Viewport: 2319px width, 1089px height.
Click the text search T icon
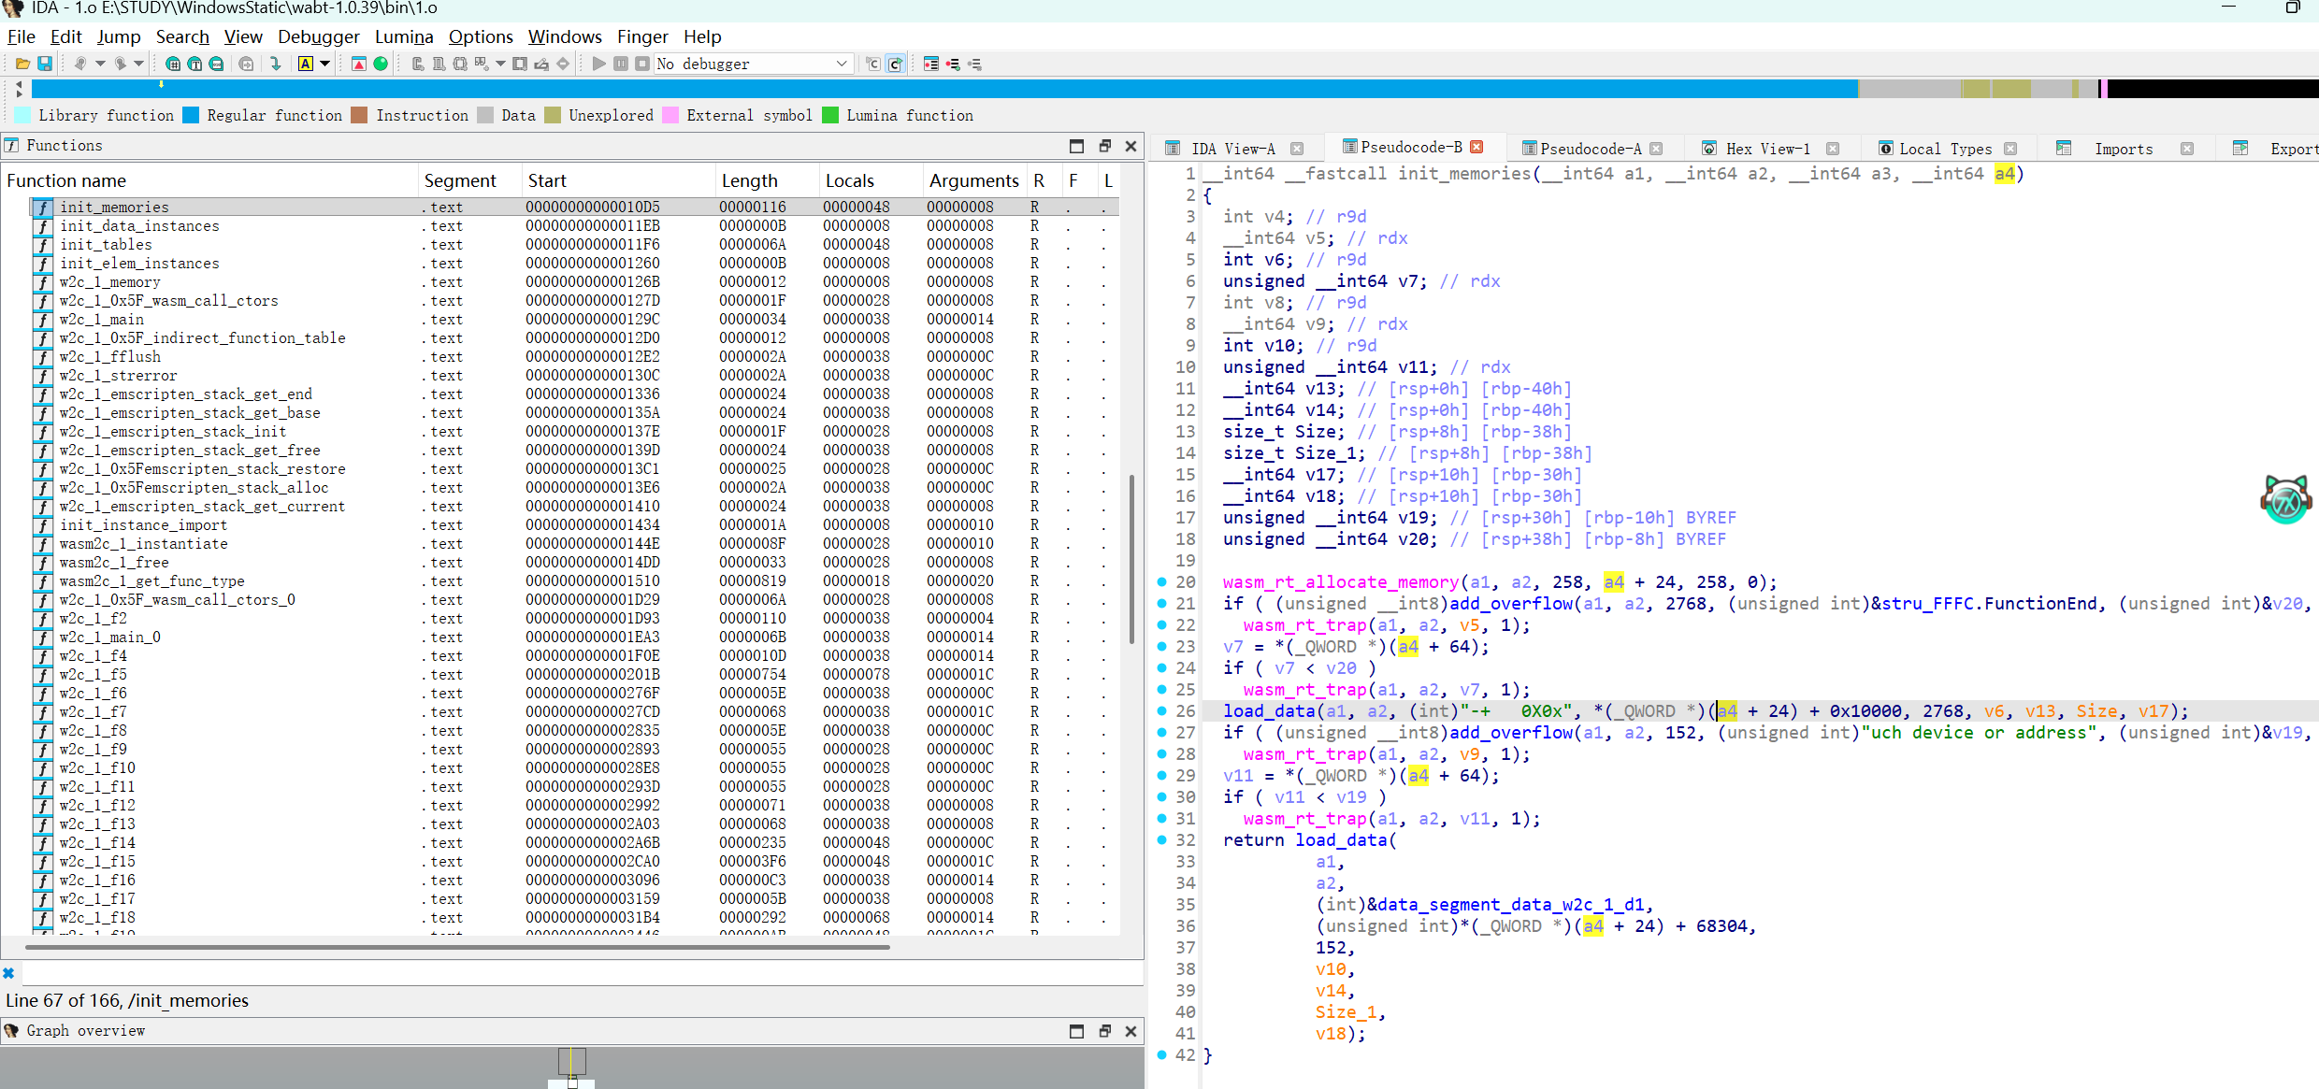point(194,64)
